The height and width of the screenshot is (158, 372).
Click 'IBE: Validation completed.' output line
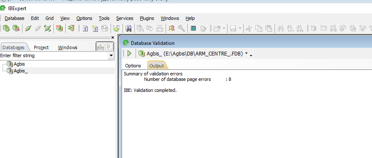150,90
